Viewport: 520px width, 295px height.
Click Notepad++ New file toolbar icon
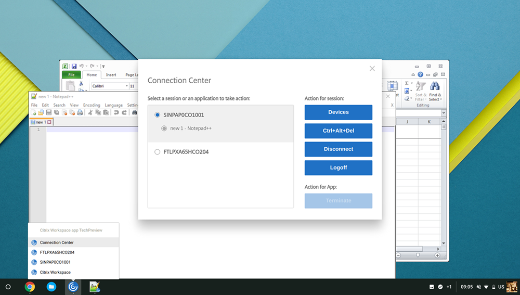[x=33, y=112]
